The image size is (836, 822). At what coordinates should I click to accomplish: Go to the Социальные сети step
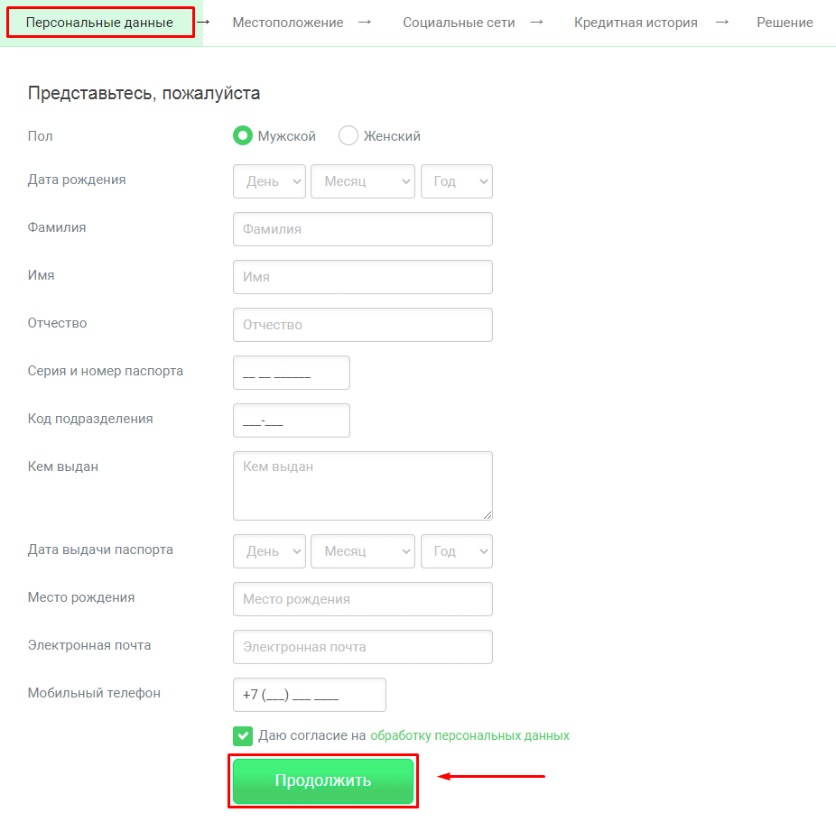[x=459, y=23]
